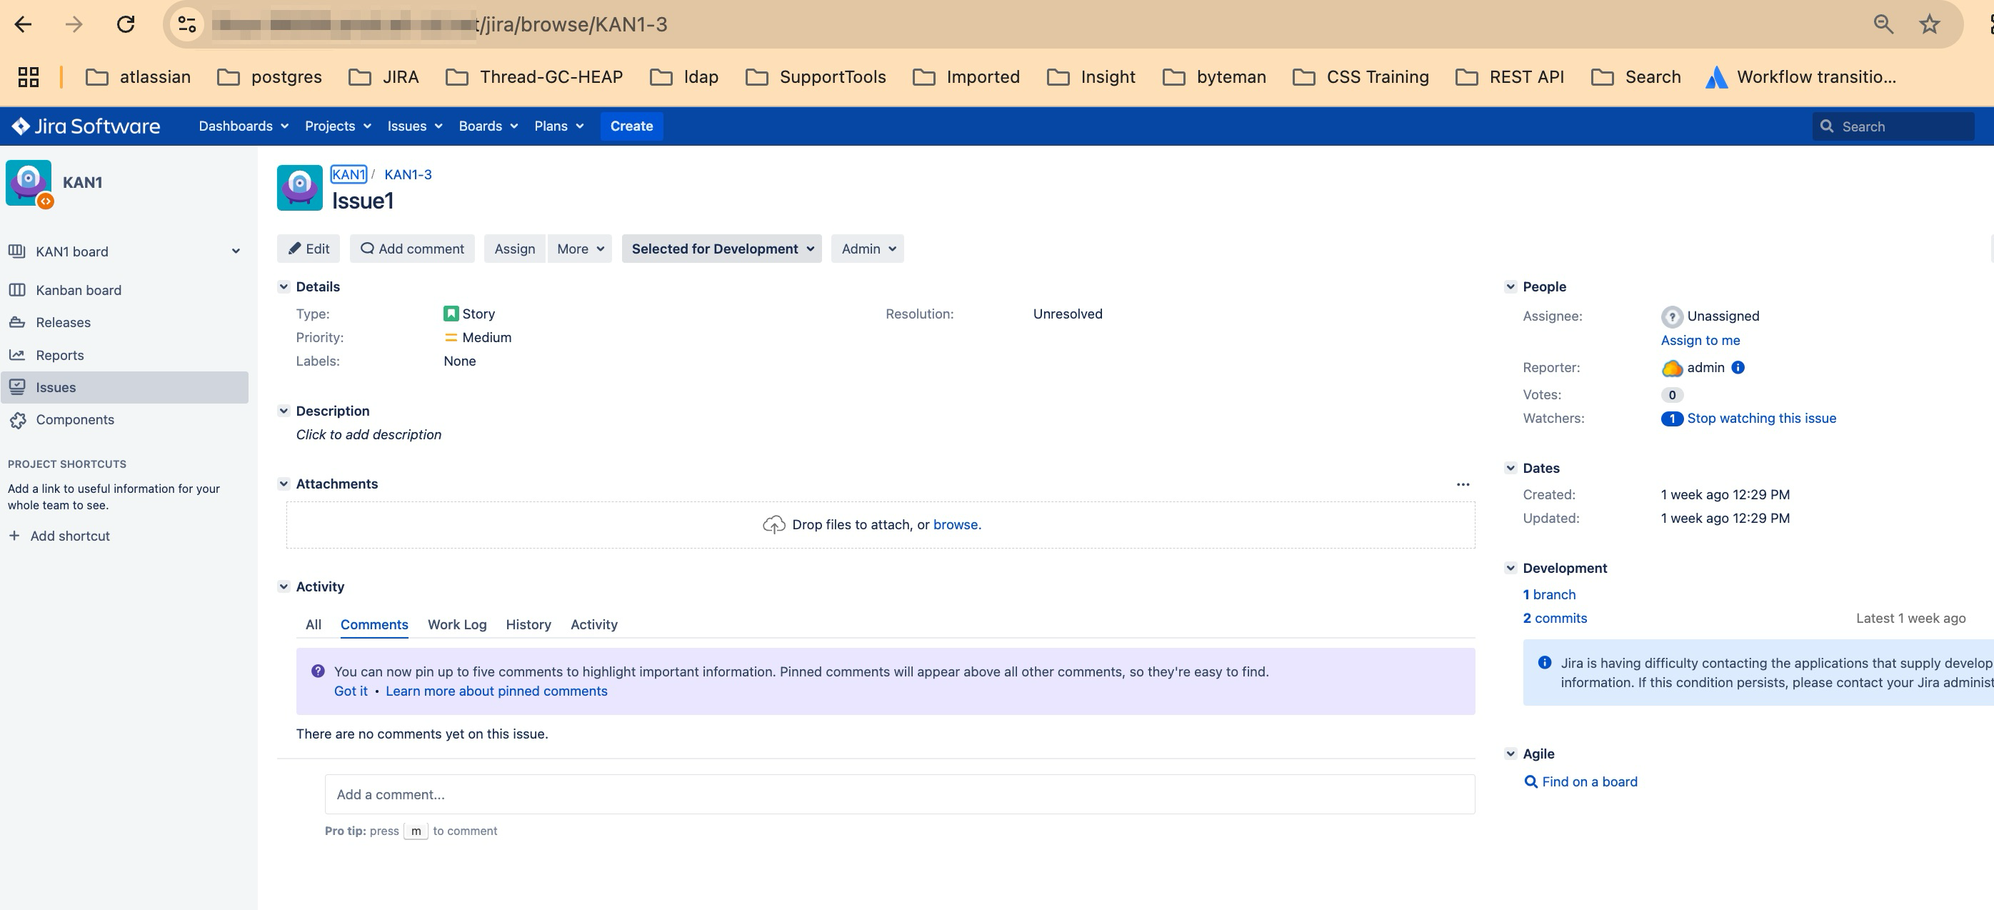Open Reports in sidebar
1994x910 pixels.
[124, 355]
